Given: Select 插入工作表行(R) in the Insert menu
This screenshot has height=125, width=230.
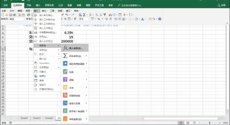Looking at the screenshot, I should point(47,19).
